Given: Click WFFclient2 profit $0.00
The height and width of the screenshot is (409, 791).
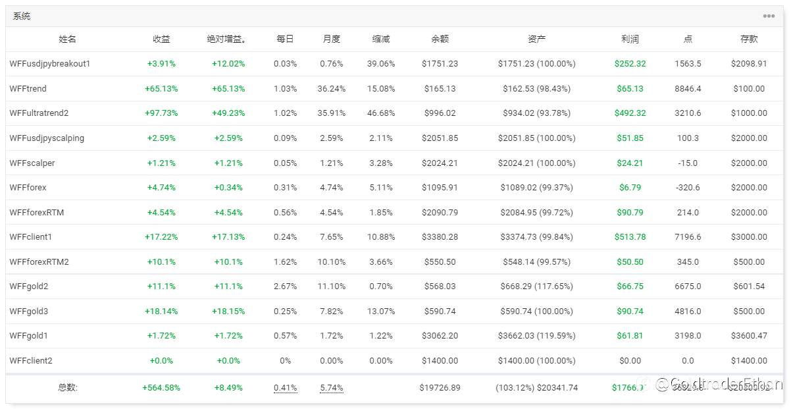Looking at the screenshot, I should click(630, 361).
